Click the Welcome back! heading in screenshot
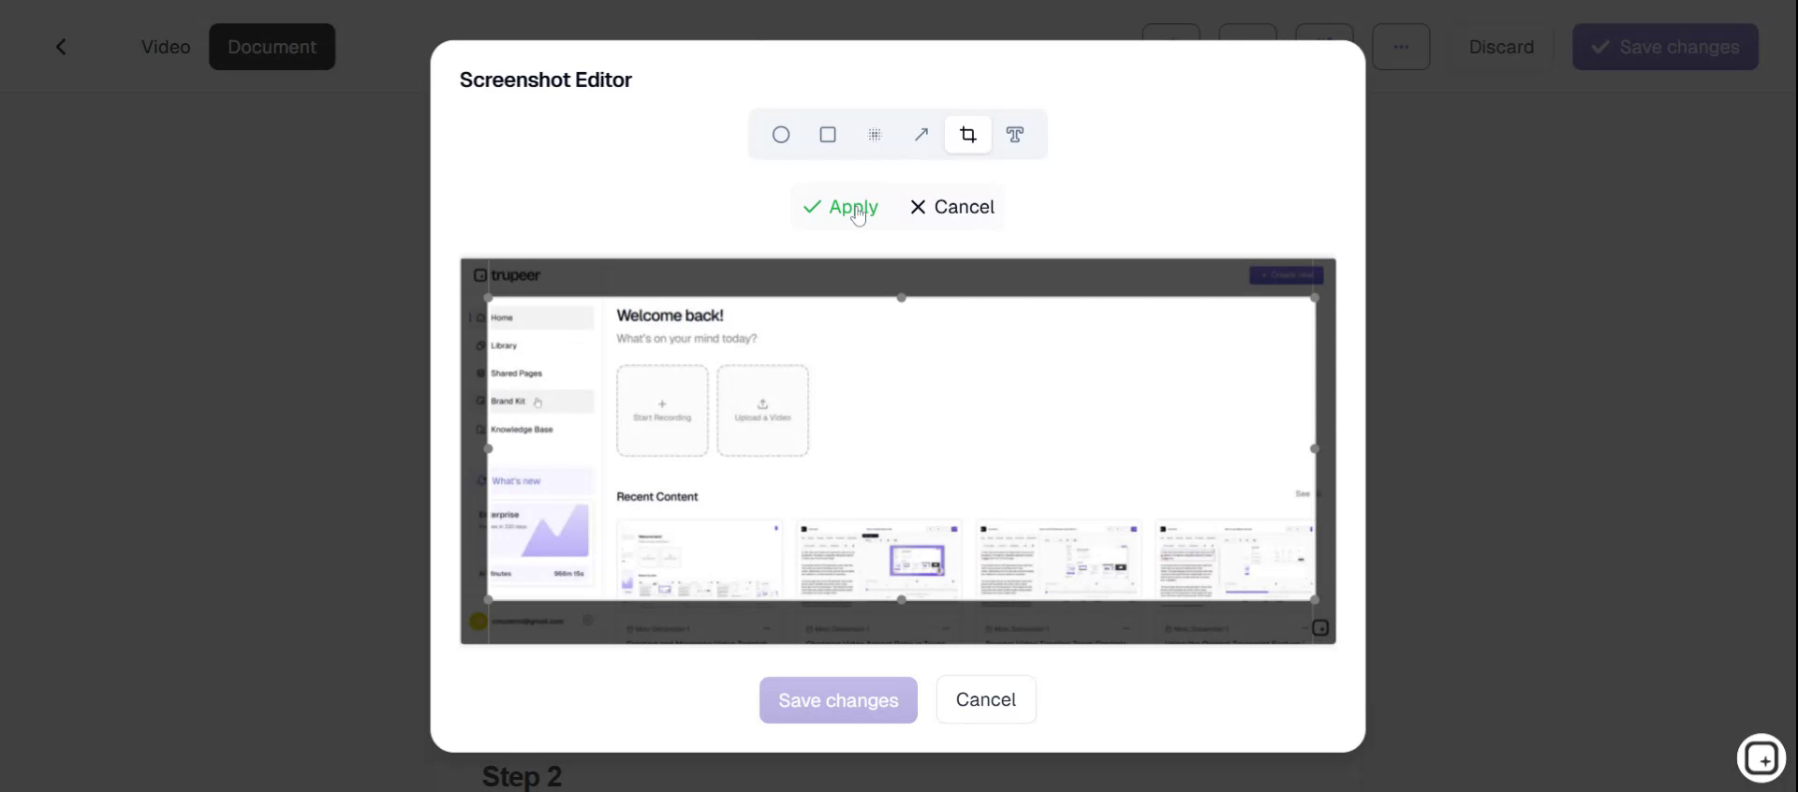This screenshot has height=792, width=1798. coord(670,315)
